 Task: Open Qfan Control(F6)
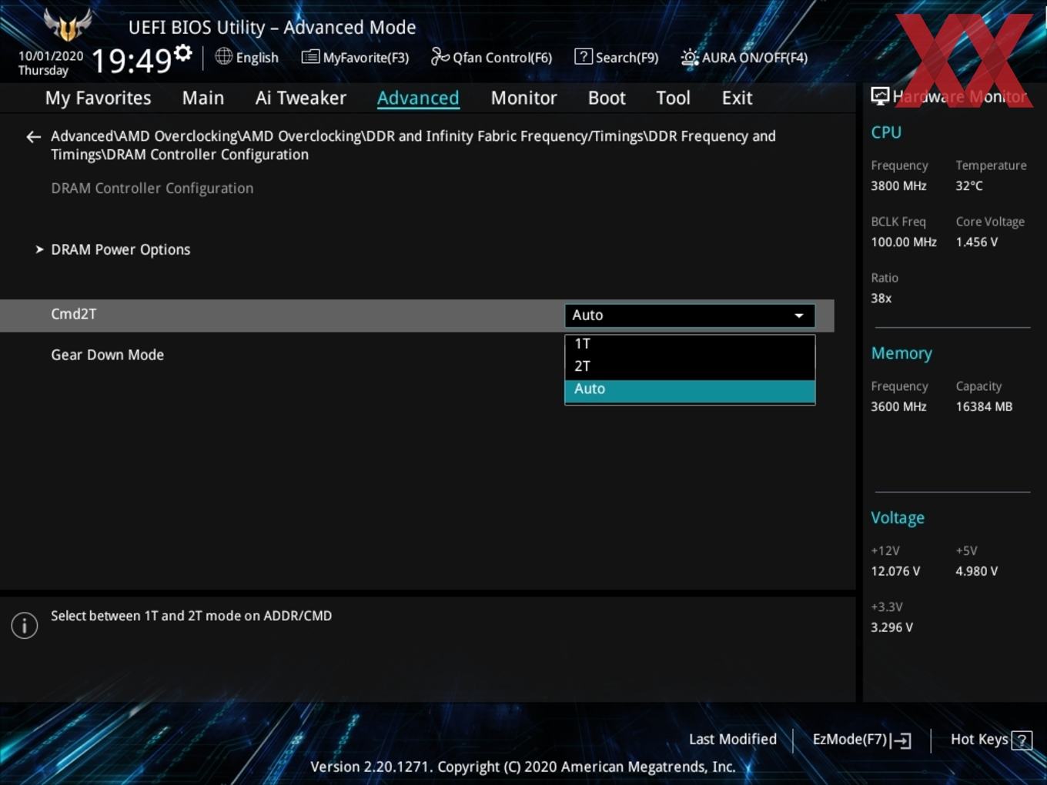[491, 57]
